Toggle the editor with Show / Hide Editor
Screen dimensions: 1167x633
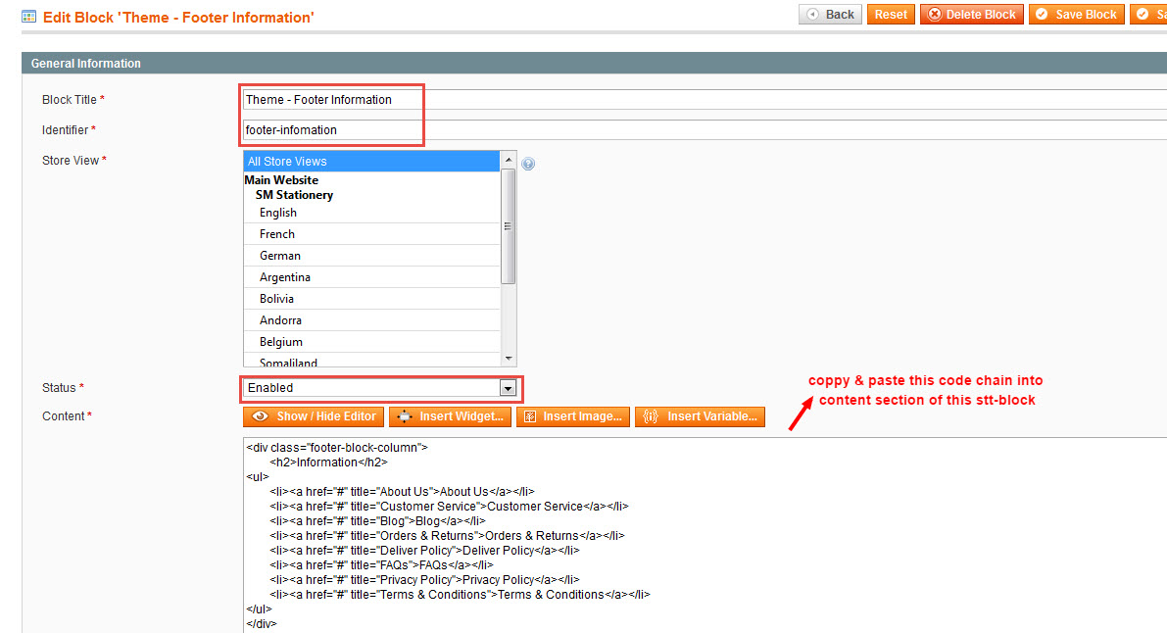point(314,416)
